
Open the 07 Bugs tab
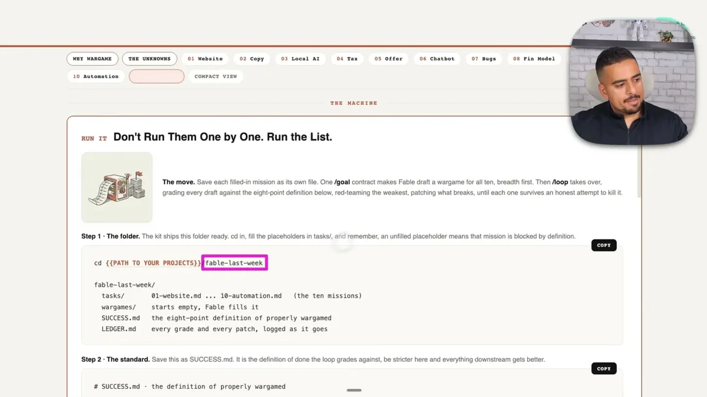point(484,59)
